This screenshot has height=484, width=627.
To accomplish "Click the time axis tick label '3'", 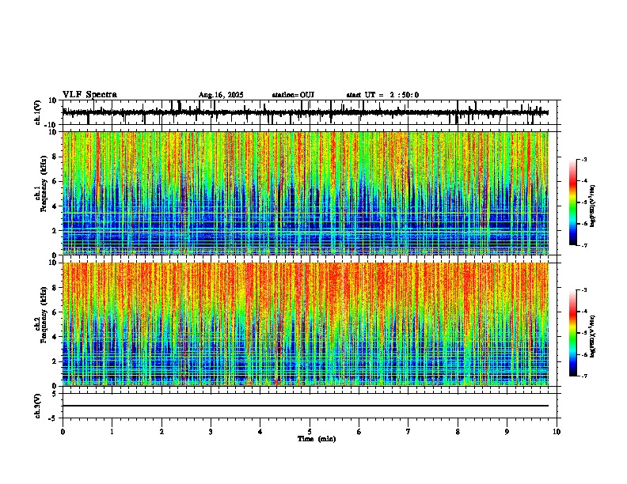I will [211, 432].
